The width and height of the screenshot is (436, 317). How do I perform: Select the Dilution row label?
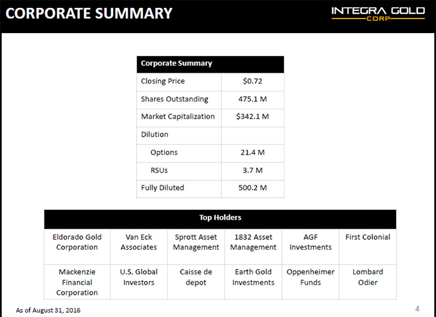(x=155, y=135)
